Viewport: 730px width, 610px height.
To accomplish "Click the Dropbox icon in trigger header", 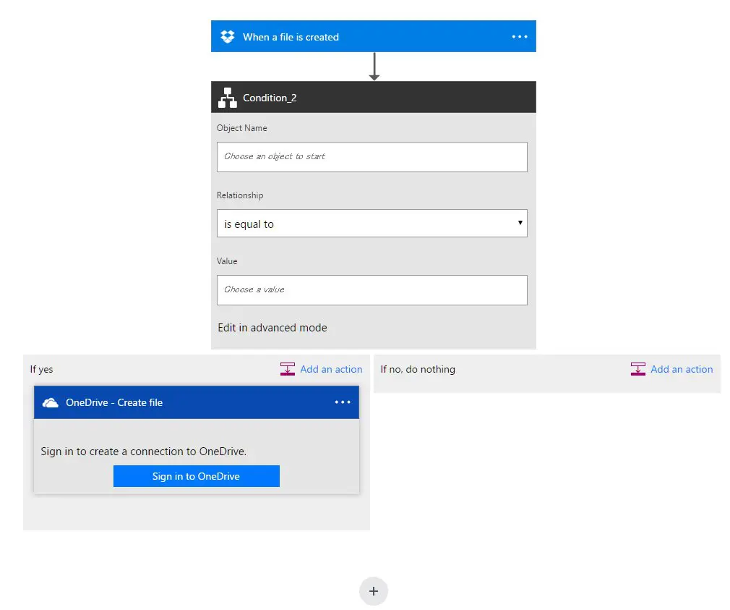I will tap(227, 36).
